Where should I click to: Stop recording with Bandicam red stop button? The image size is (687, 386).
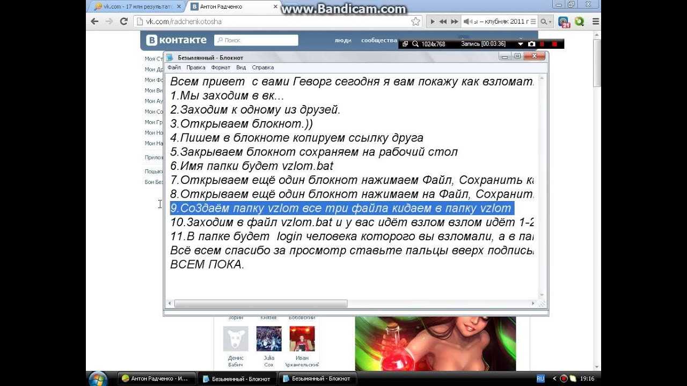554,44
